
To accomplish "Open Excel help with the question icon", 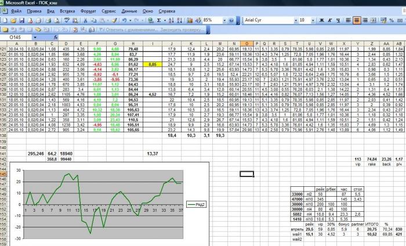I will pos(231,20).
